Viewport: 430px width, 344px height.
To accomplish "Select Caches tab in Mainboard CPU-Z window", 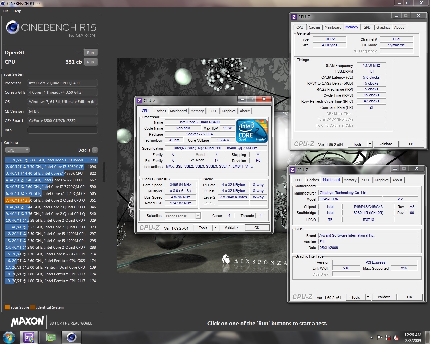I will pos(313,180).
